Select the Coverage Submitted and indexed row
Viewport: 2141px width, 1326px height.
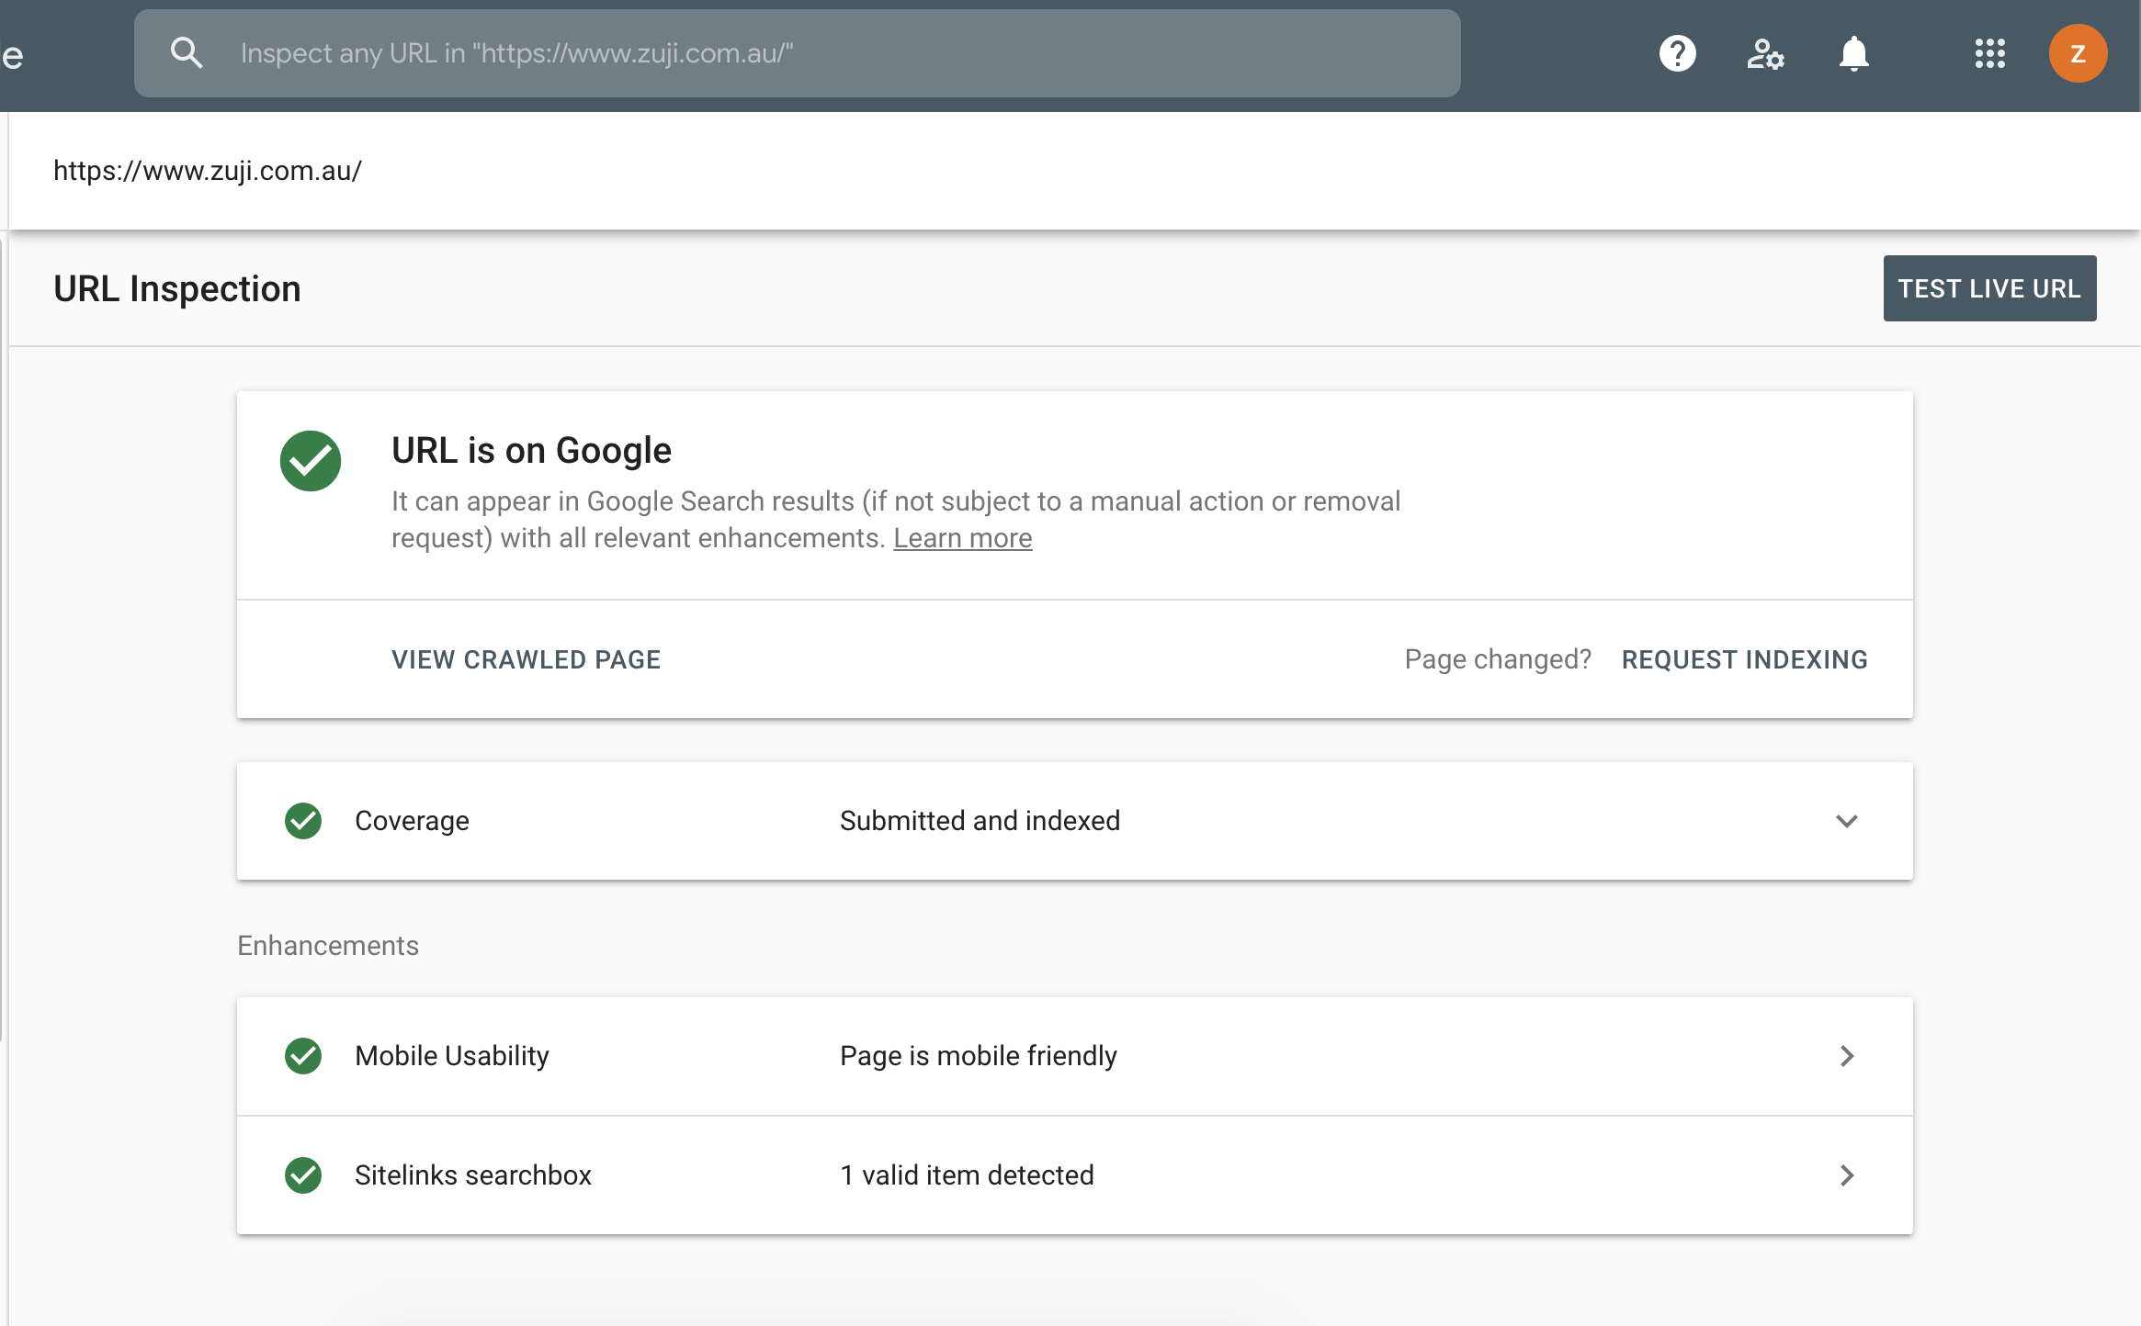(x=980, y=821)
